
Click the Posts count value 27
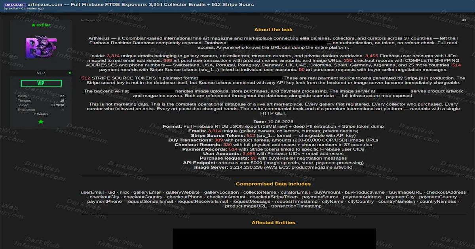point(62,96)
